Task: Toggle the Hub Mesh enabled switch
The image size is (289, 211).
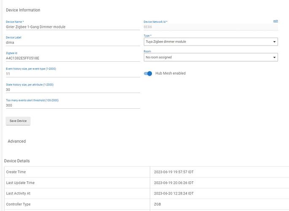Action: [148, 74]
